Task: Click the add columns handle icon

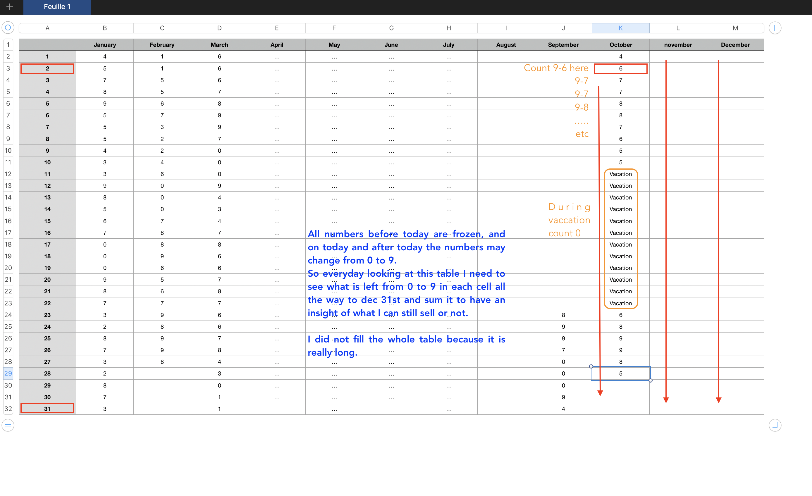Action: click(x=775, y=28)
